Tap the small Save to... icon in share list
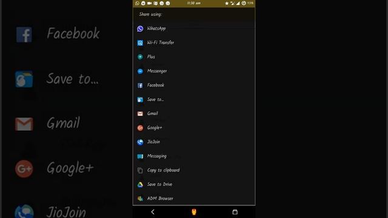The image size is (388, 218). pos(140,99)
